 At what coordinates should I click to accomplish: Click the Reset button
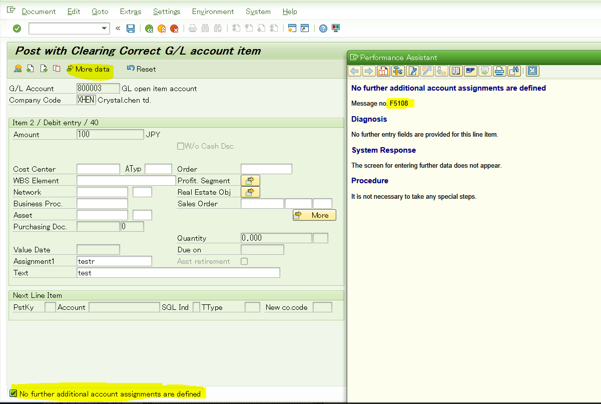141,69
